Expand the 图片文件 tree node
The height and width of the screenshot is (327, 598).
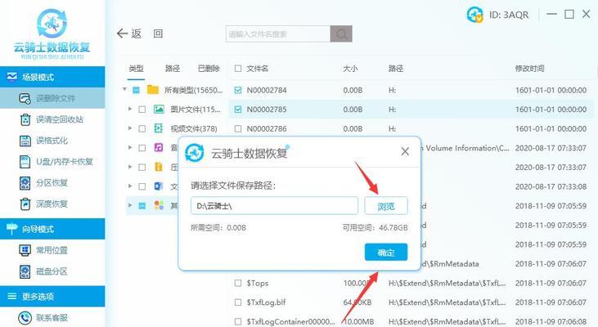click(x=130, y=109)
